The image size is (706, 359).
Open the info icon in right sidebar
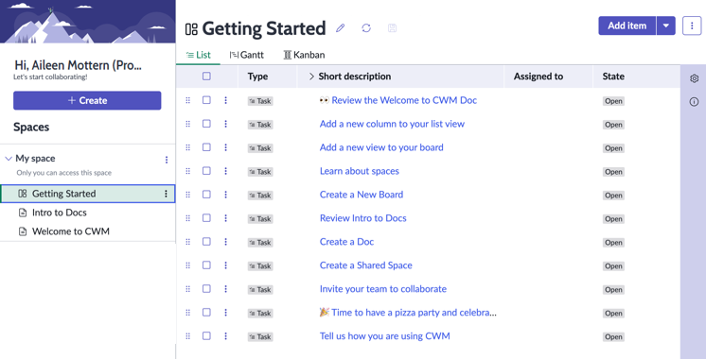click(x=694, y=102)
